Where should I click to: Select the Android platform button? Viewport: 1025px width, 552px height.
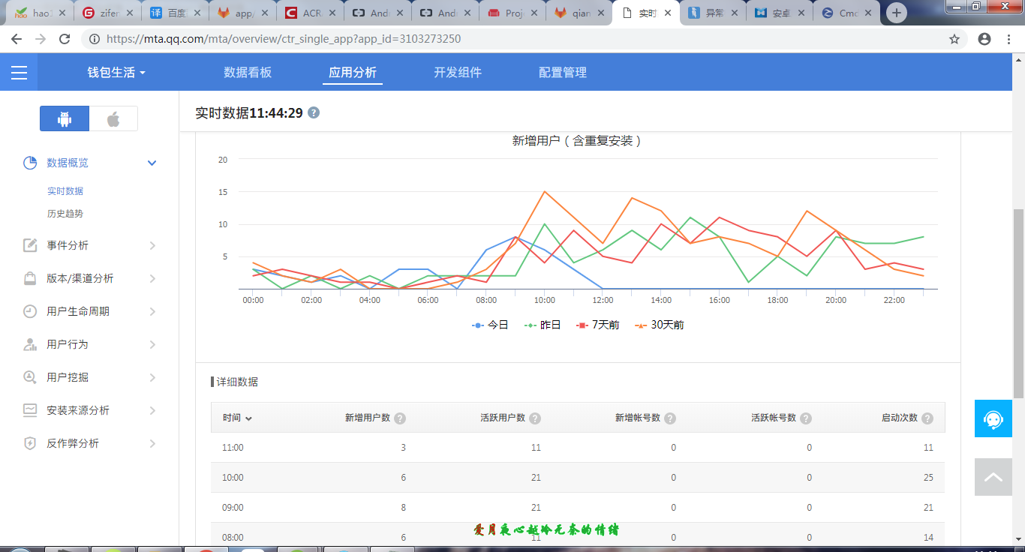65,118
